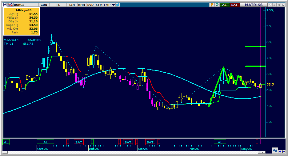Open the SYM toolbar button

tap(99, 5)
